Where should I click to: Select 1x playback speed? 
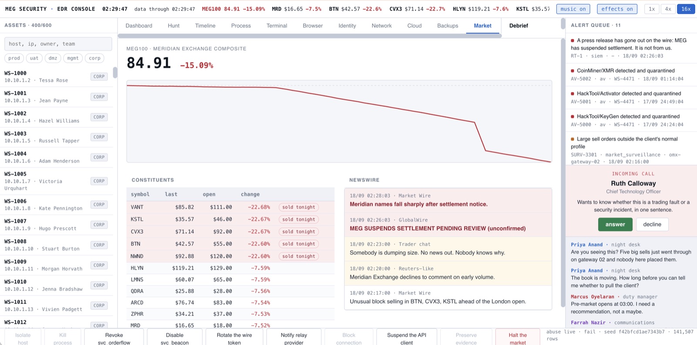pyautogui.click(x=652, y=9)
